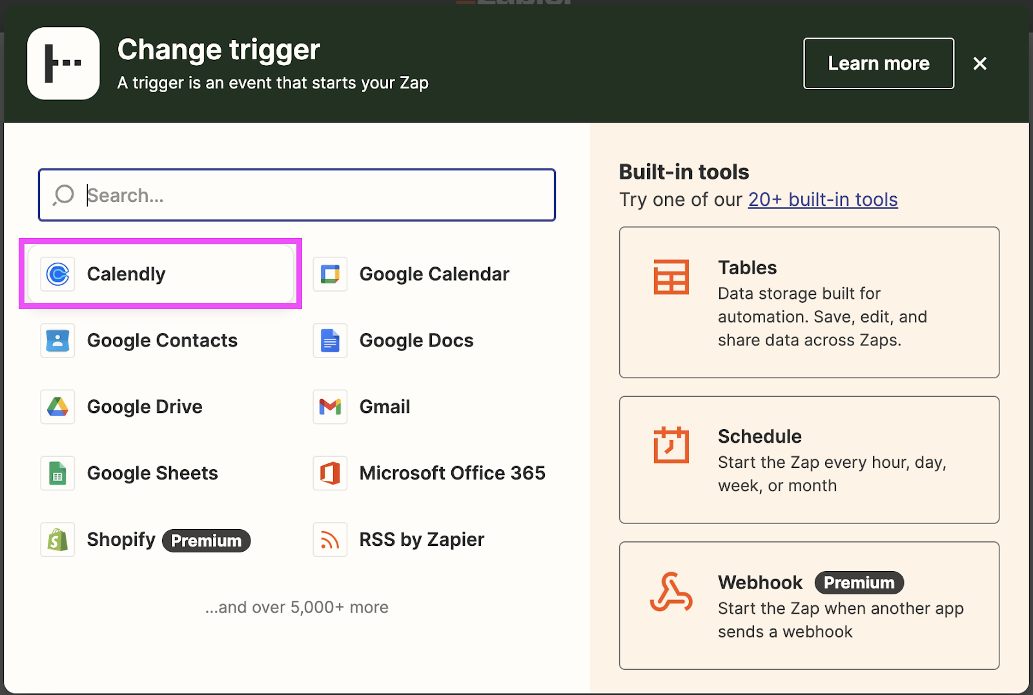Select the Schedule title text
This screenshot has width=1033, height=695.
(759, 436)
